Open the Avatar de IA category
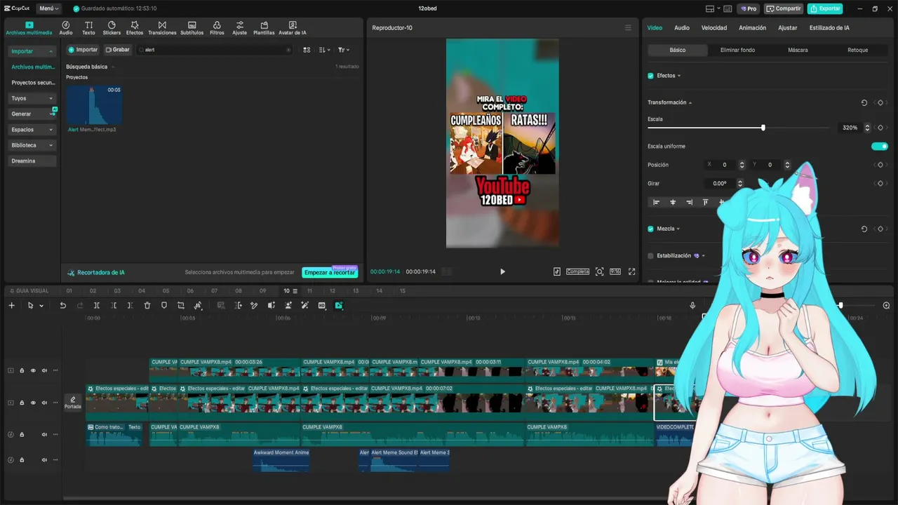This screenshot has width=898, height=505. click(293, 28)
